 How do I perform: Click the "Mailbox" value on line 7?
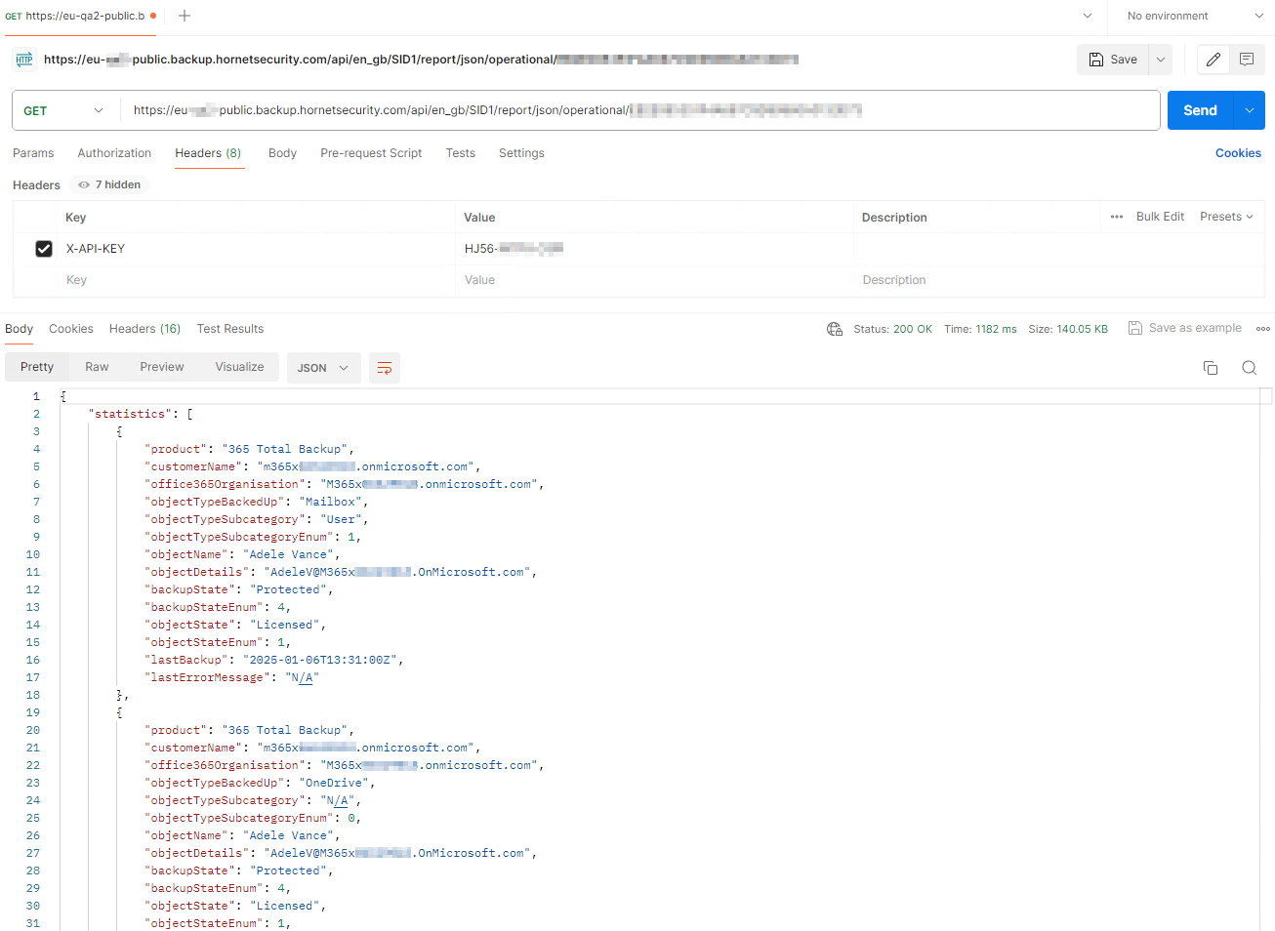click(x=330, y=502)
